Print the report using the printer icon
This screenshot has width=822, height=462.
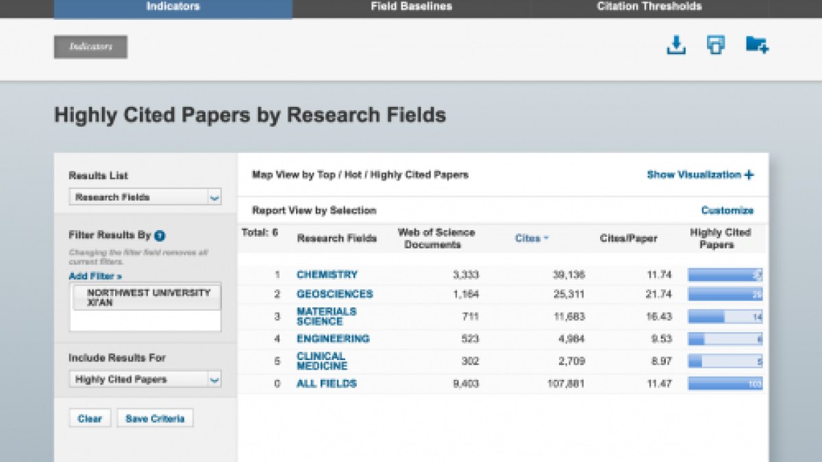(x=716, y=45)
